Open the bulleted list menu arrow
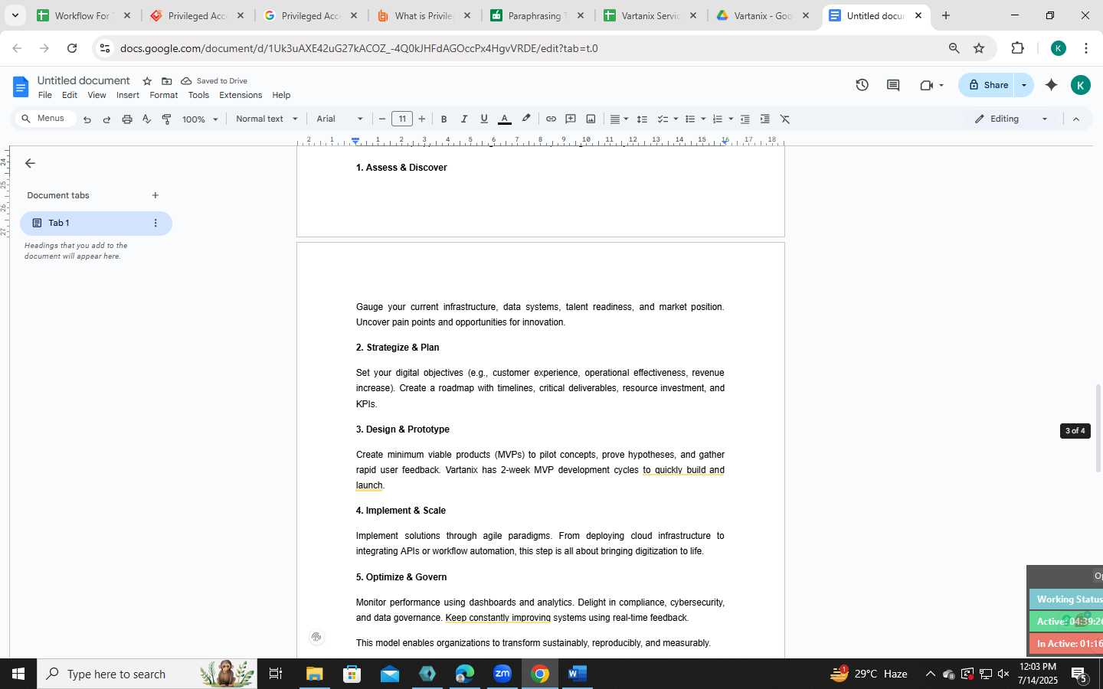This screenshot has height=689, width=1103. point(703,119)
